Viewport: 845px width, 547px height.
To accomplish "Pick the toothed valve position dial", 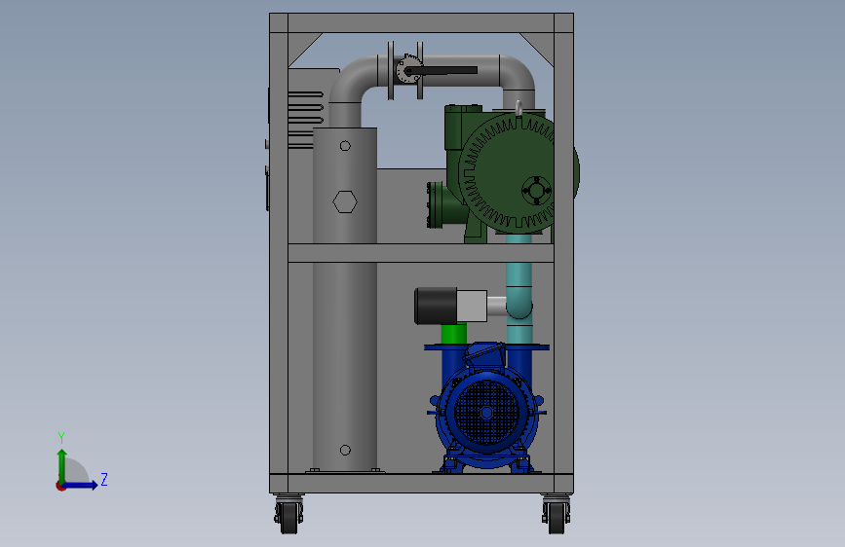I will pos(407,69).
